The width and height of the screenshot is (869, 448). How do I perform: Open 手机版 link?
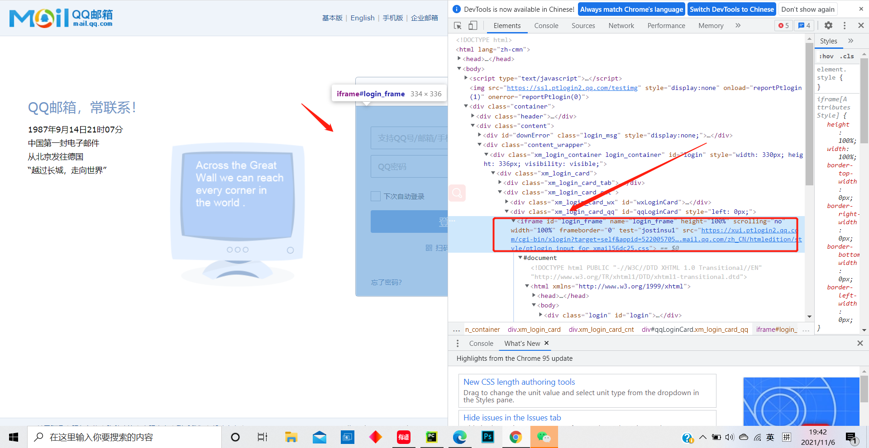393,18
